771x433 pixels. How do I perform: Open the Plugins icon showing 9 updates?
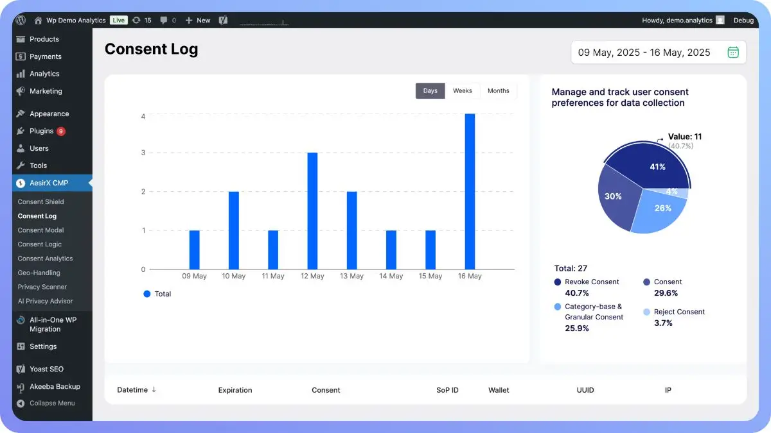(19, 131)
